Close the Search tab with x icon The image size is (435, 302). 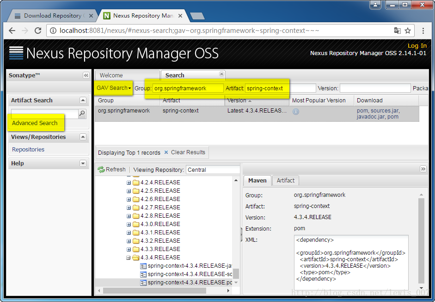coord(221,74)
